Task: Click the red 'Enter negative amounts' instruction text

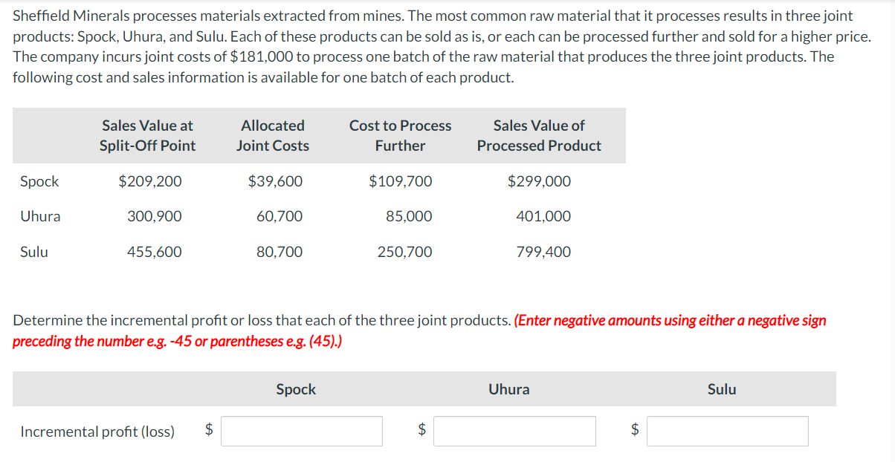Action: [x=420, y=331]
